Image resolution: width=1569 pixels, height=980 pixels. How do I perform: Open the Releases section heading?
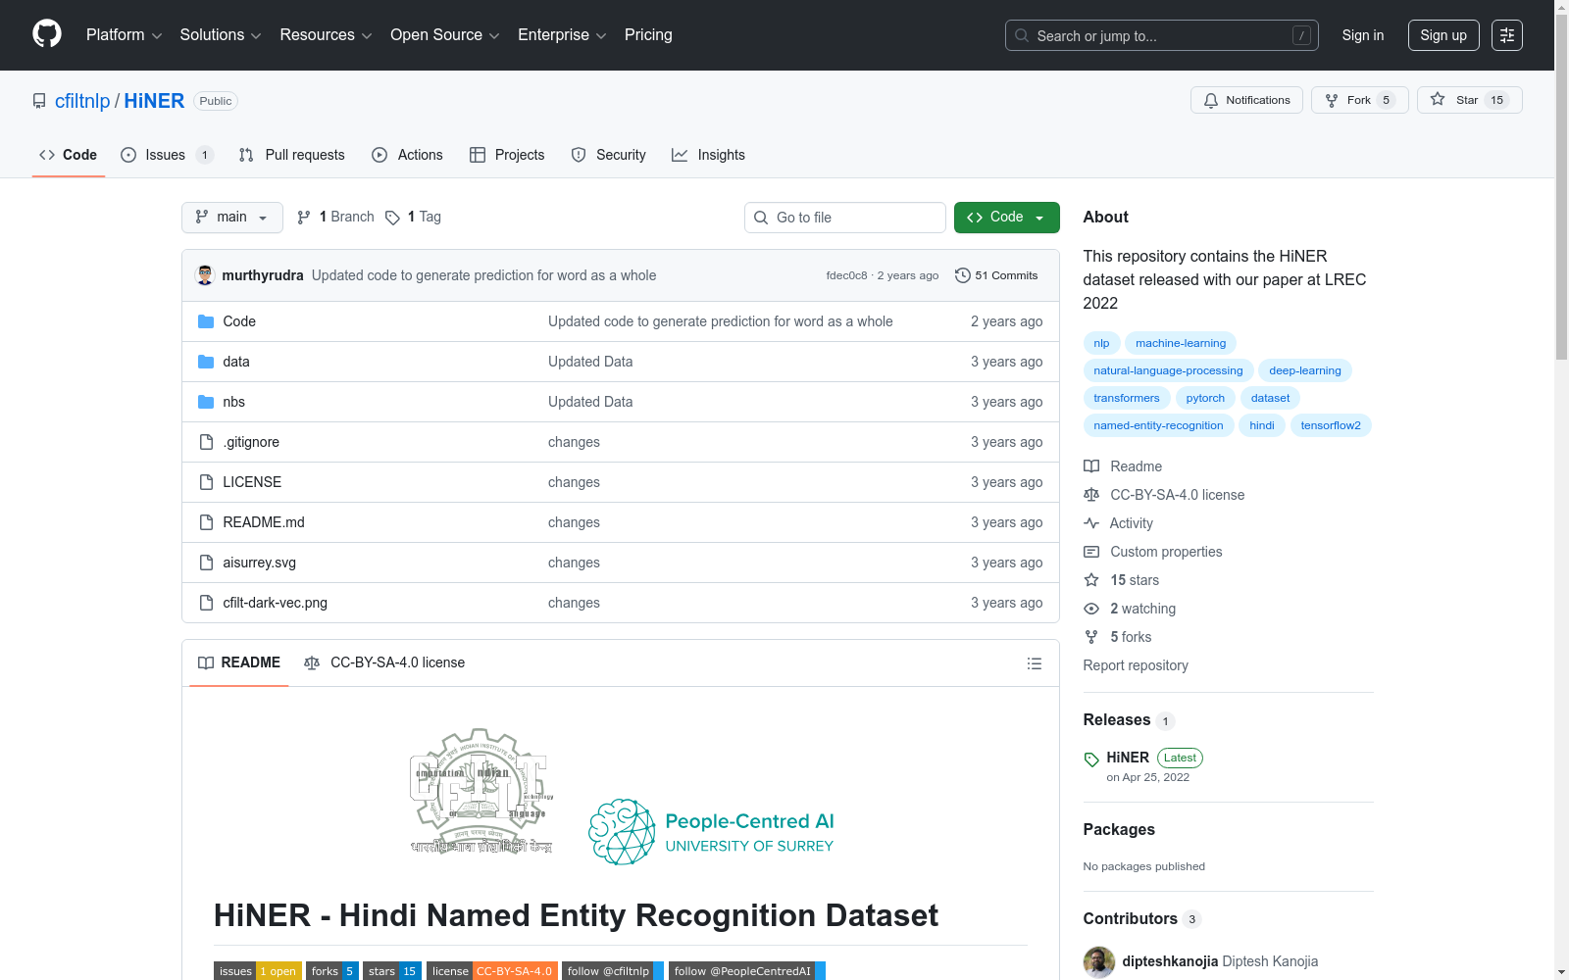pyautogui.click(x=1117, y=720)
